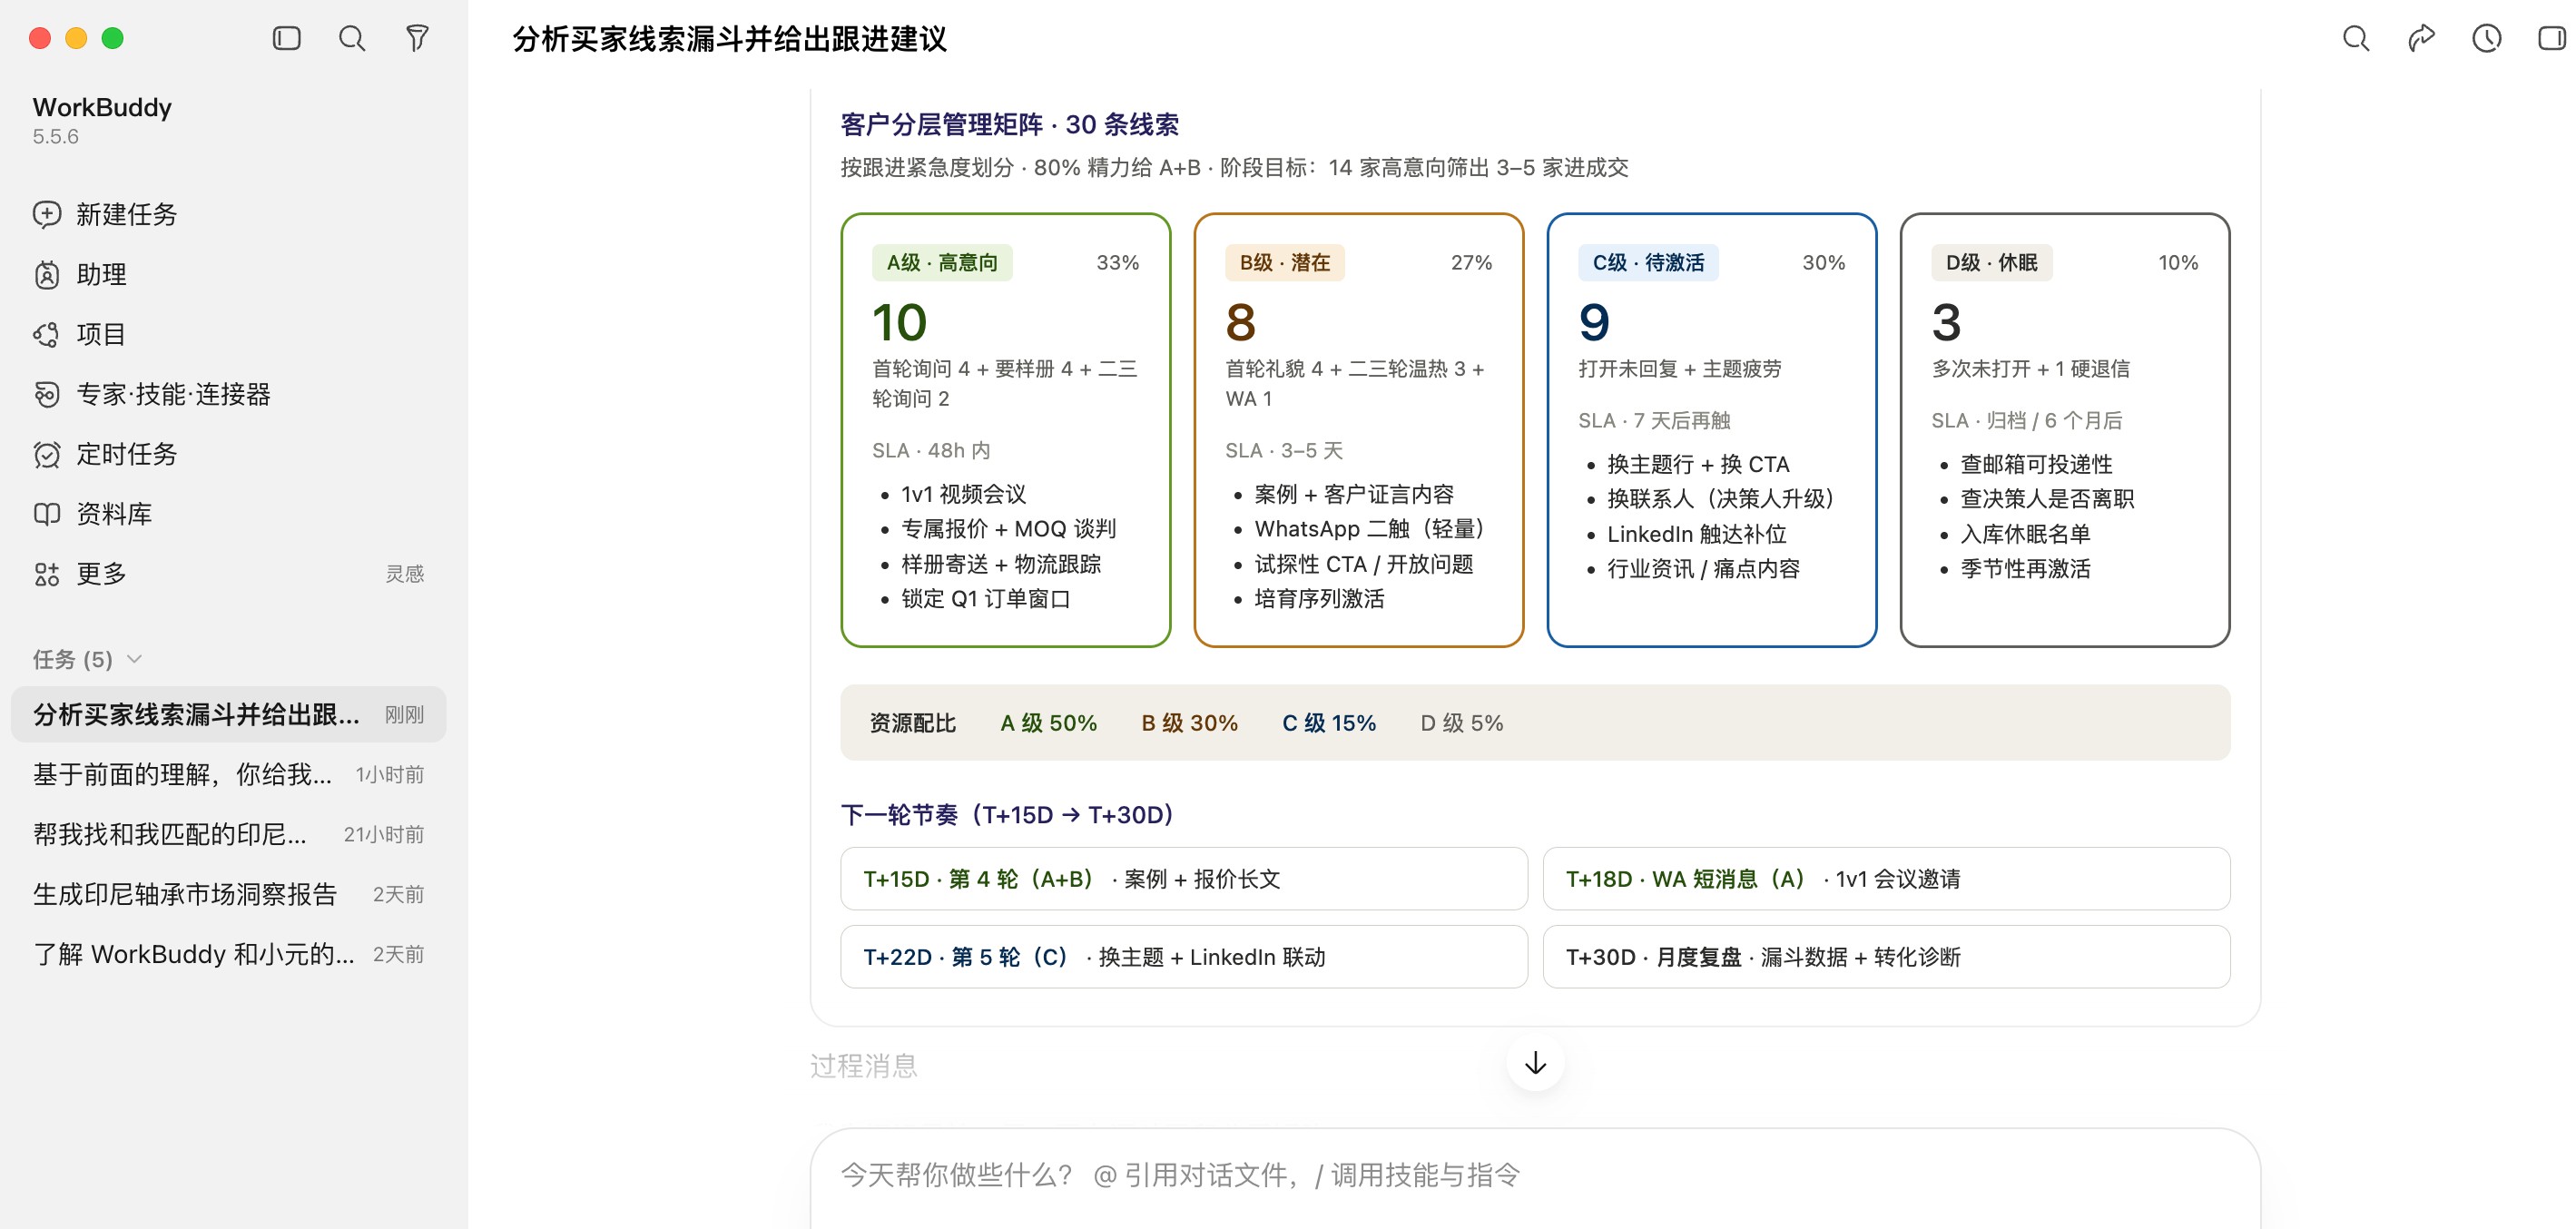Screen dimensions: 2576x1229
Task: Click the 定时任务 clock icon
Action: 47,454
